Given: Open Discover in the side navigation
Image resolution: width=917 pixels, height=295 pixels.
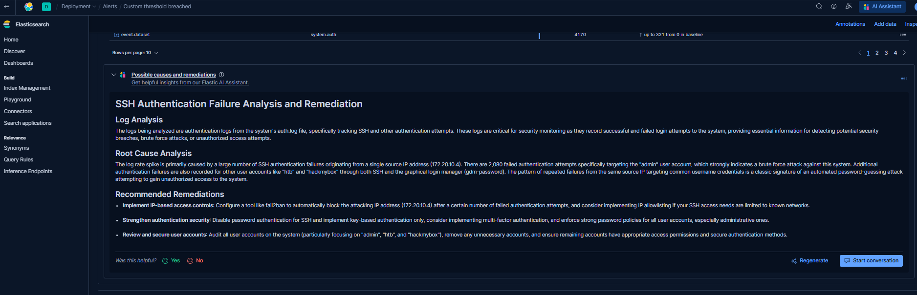Looking at the screenshot, I should pyautogui.click(x=15, y=51).
